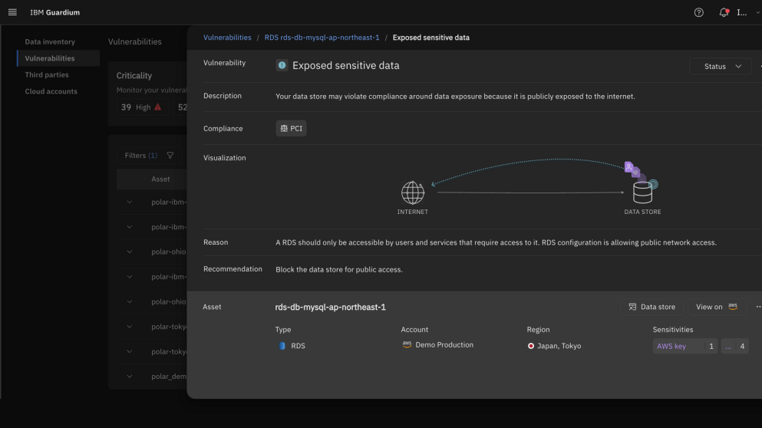Open the Status dropdown
Screen dimensions: 762x428
click(721, 67)
